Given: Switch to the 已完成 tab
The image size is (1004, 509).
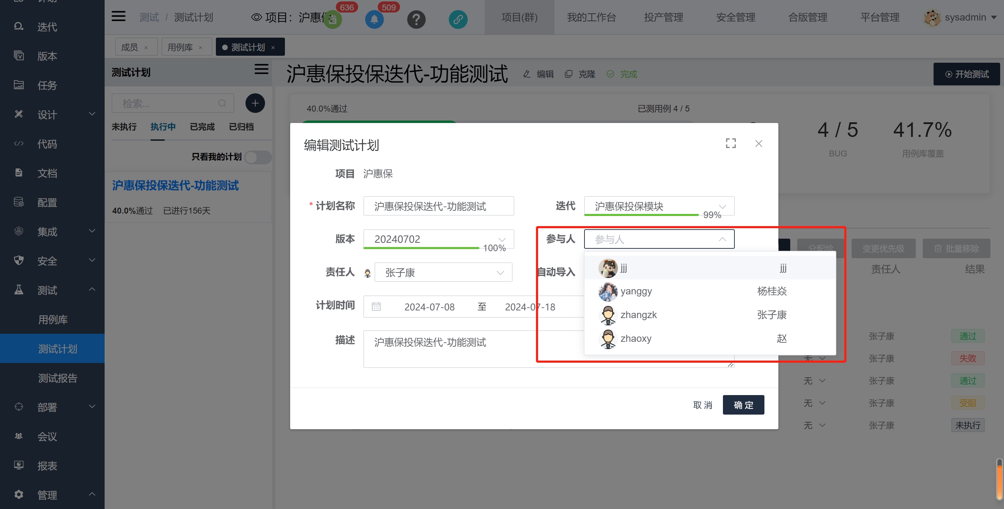Looking at the screenshot, I should tap(202, 126).
